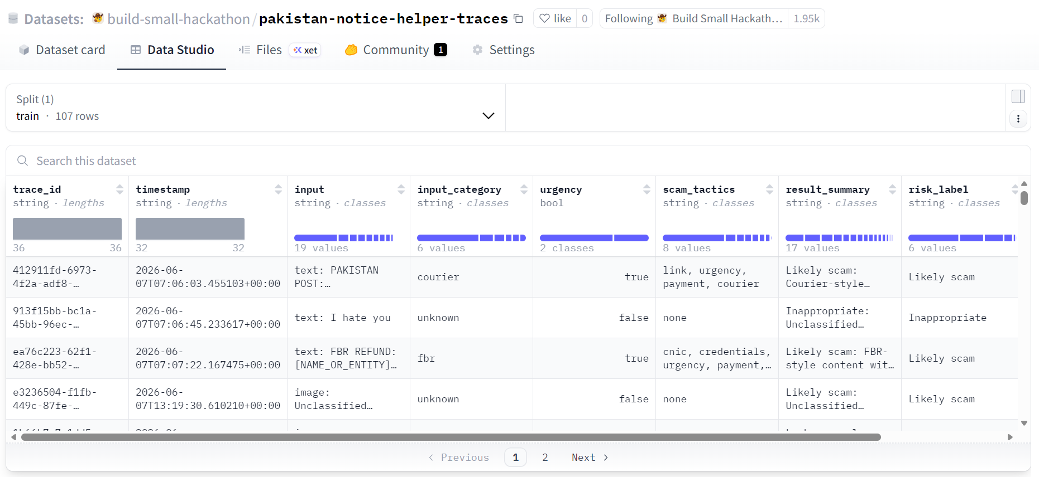Open the Community tab
Viewport: 1039px width, 477px height.
tap(396, 50)
